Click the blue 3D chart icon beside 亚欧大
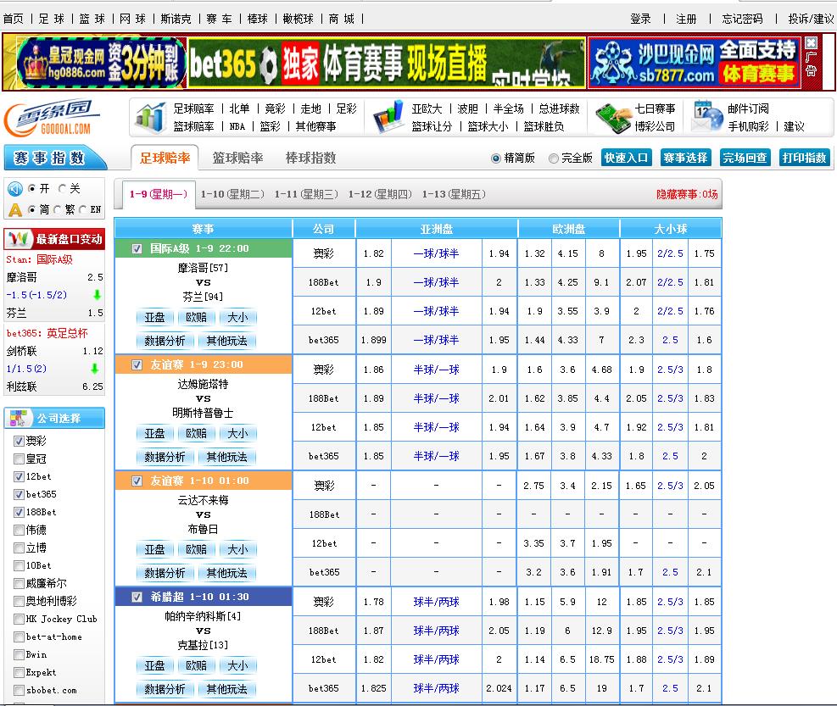Viewport: 837px width, 706px height. click(x=388, y=117)
